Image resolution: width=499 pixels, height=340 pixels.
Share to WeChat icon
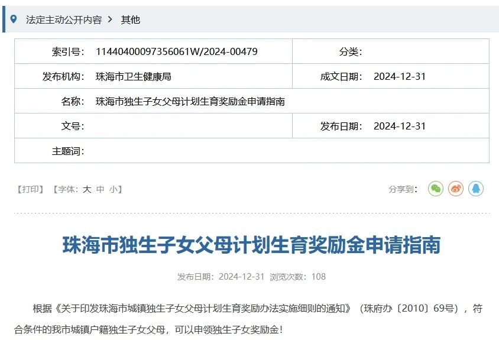(x=436, y=189)
